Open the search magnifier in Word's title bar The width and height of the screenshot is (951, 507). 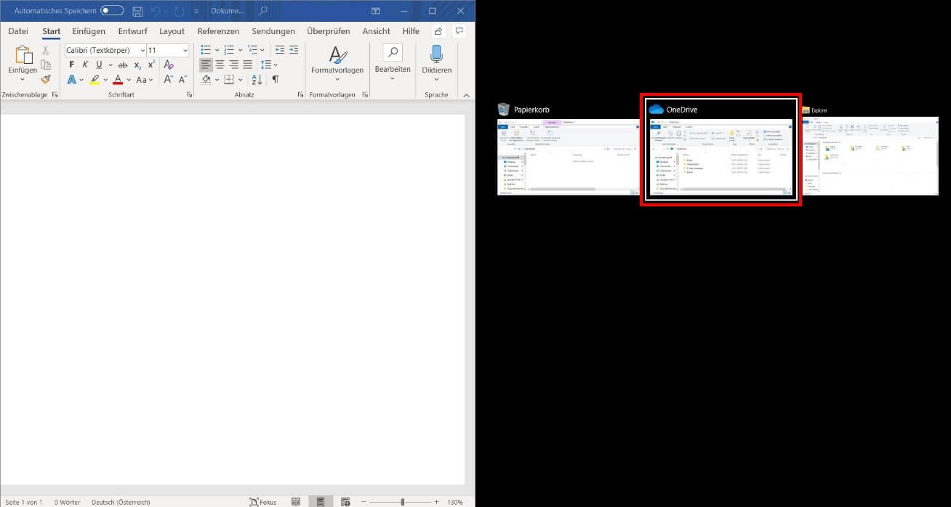click(x=262, y=11)
